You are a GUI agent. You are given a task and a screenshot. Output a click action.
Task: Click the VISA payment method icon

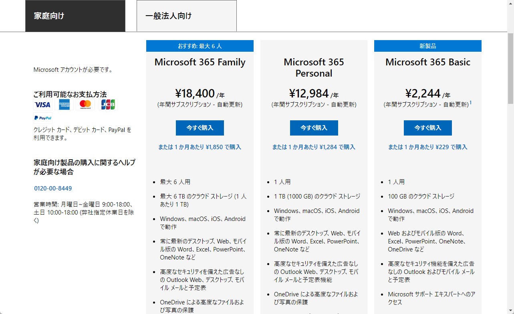(x=42, y=105)
